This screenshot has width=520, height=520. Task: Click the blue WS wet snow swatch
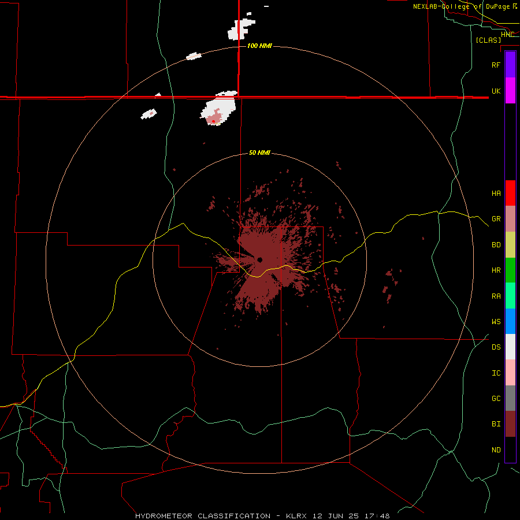510,321
